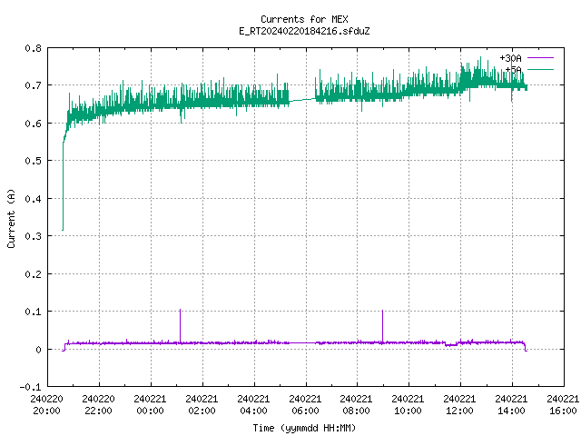Click the 240220 20:00 time tick label
This screenshot has height=436, width=581.
click(x=46, y=405)
